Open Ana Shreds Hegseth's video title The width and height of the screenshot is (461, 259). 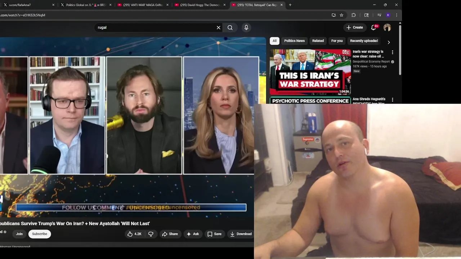(x=369, y=100)
